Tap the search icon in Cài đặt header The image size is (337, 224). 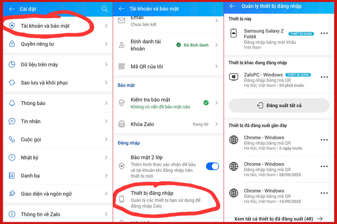[104, 9]
